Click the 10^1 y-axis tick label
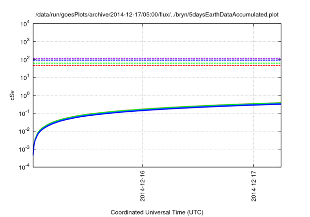The height and width of the screenshot is (217, 310). click(x=25, y=77)
